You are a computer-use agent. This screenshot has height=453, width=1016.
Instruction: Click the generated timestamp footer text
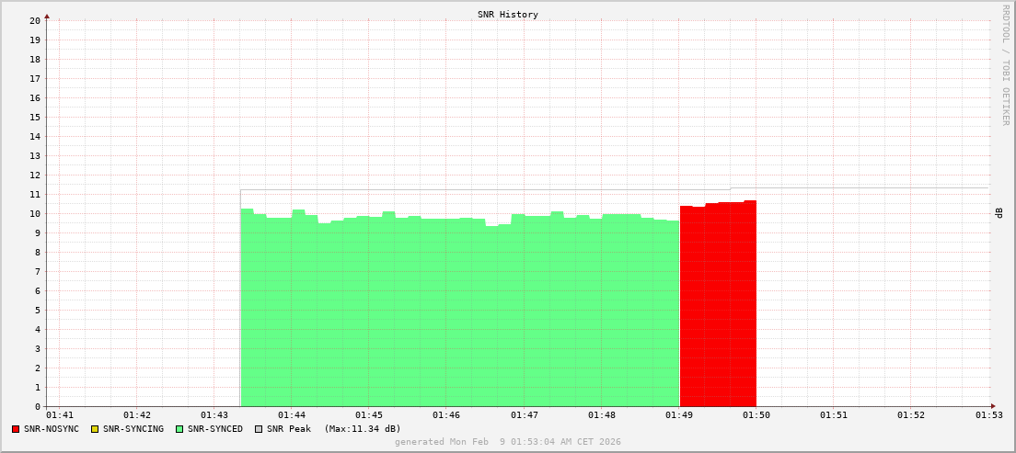coord(507,442)
